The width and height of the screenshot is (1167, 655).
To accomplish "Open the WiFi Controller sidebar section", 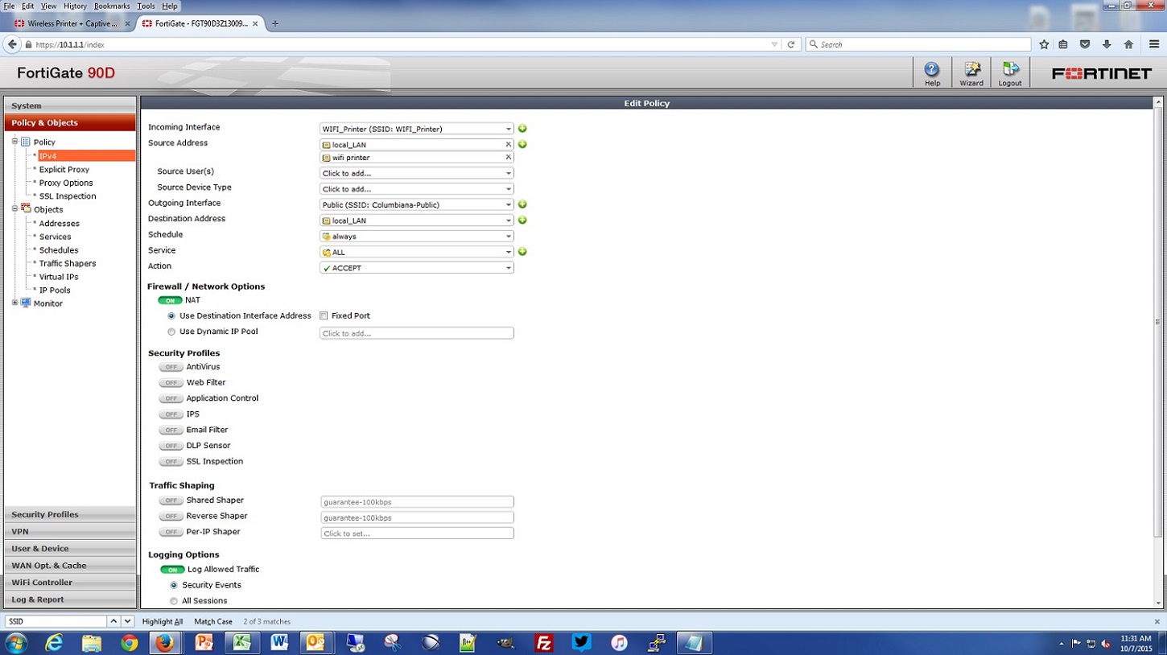I will click(70, 583).
